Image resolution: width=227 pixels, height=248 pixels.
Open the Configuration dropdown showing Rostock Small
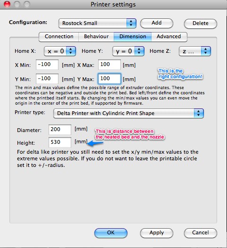pyautogui.click(x=97, y=23)
